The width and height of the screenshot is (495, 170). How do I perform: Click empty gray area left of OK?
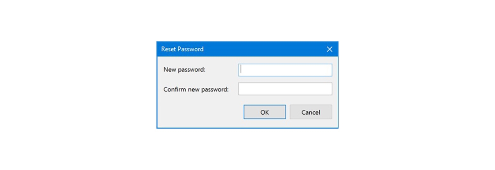(x=200, y=112)
